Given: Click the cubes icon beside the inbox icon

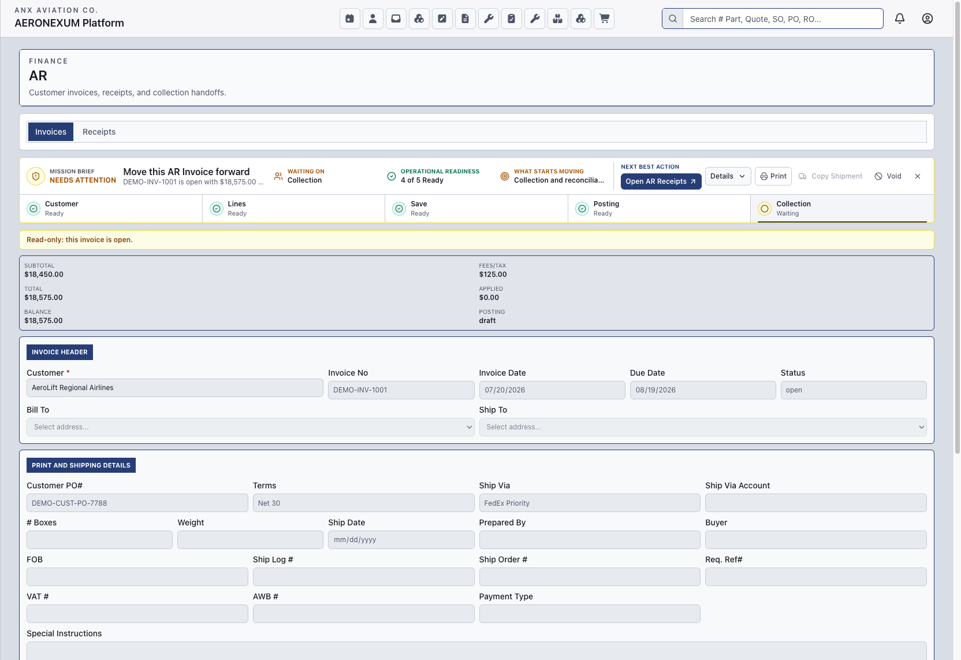Looking at the screenshot, I should [419, 18].
